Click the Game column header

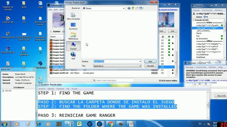(53, 37)
